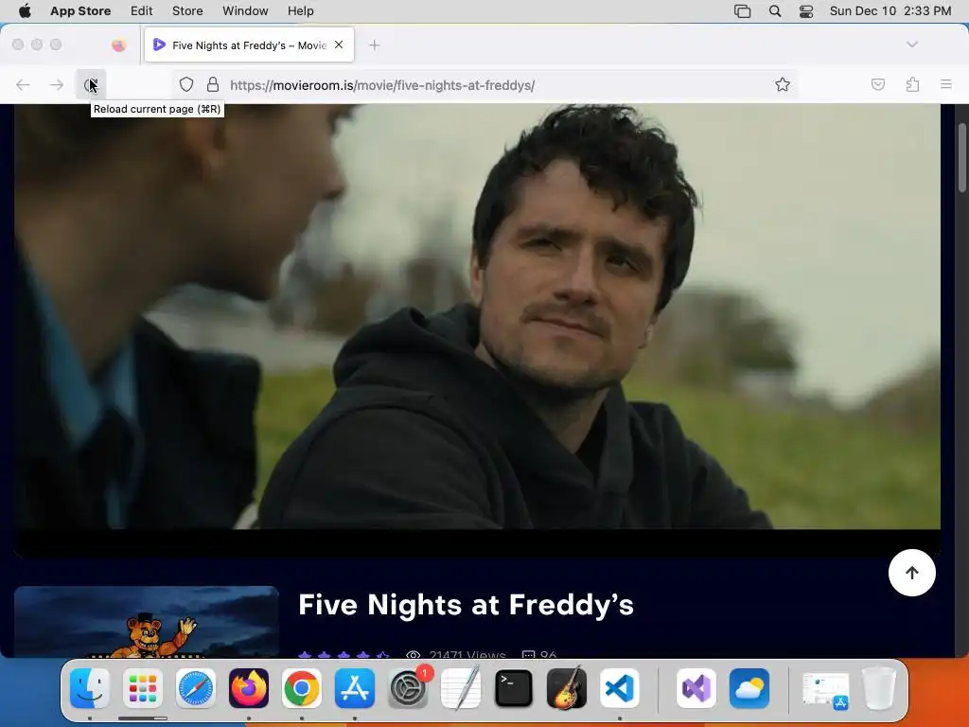Click the Stage Manager menu bar icon
Screen dimensions: 969x727
(x=742, y=11)
